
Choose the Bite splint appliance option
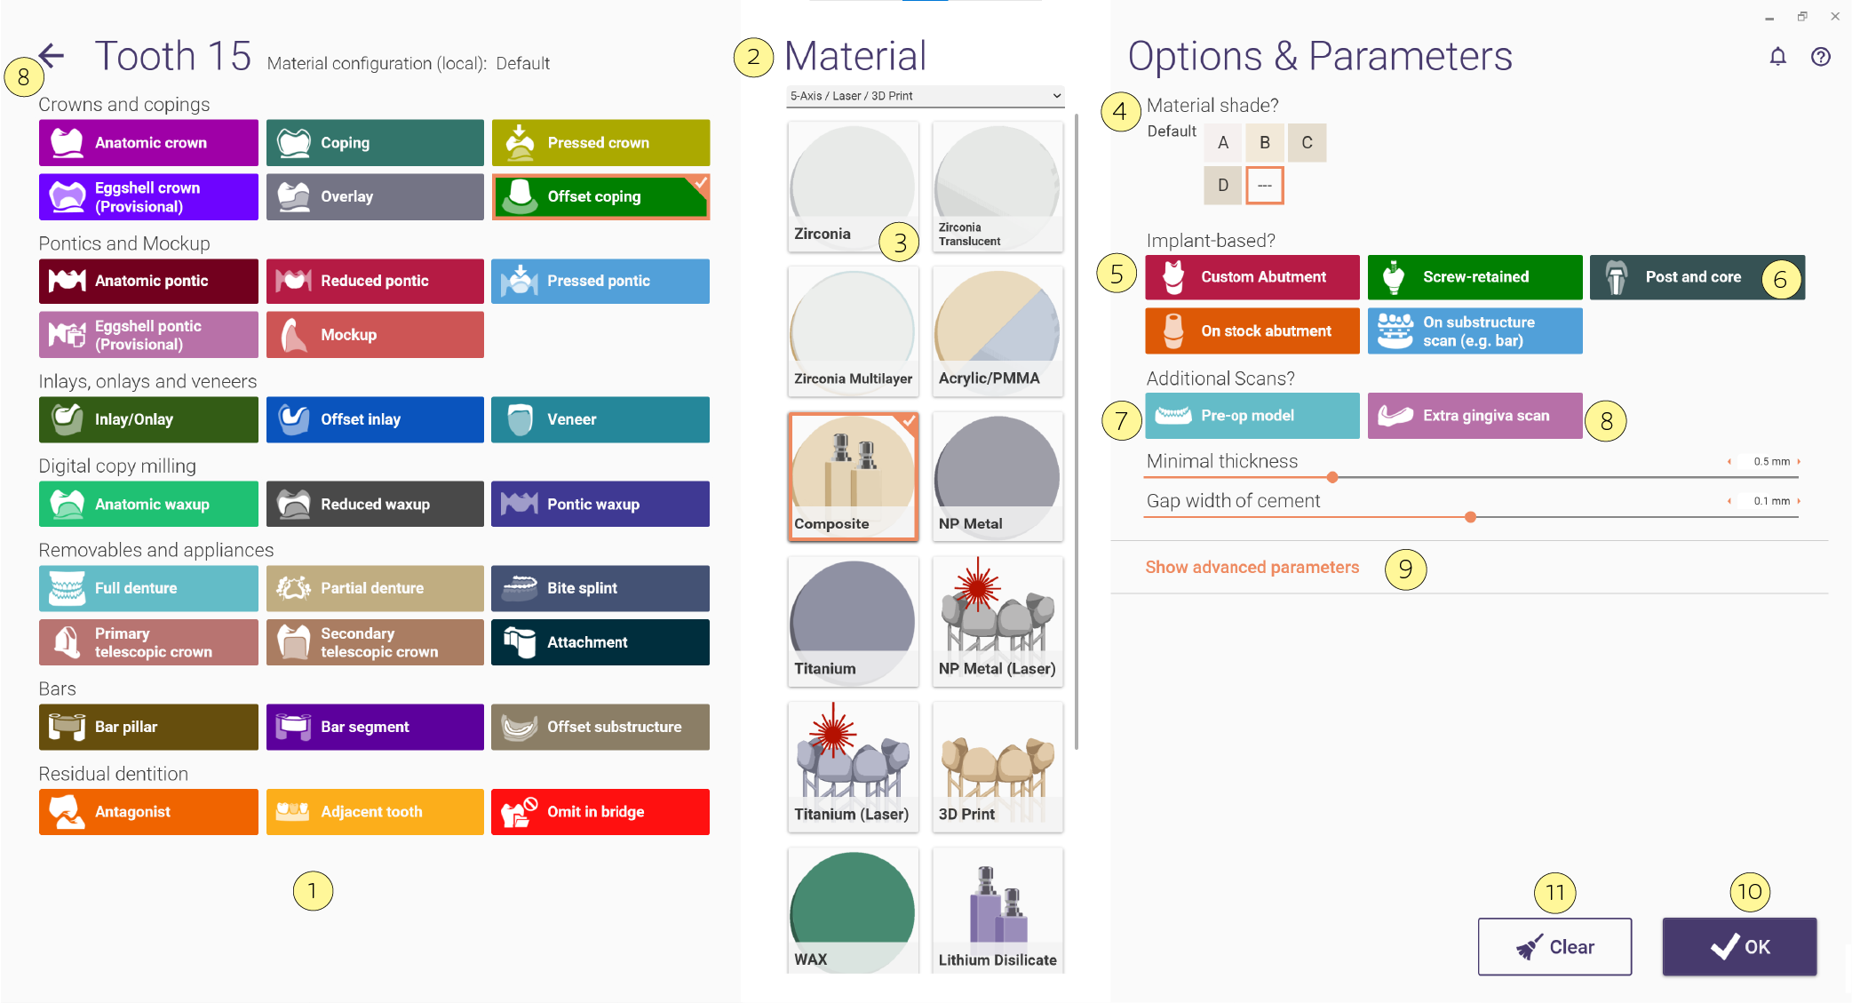[600, 588]
